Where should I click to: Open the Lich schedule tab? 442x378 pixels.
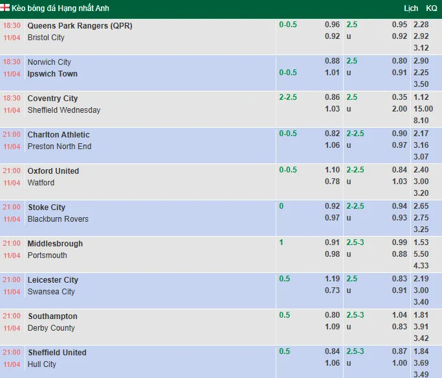411,8
